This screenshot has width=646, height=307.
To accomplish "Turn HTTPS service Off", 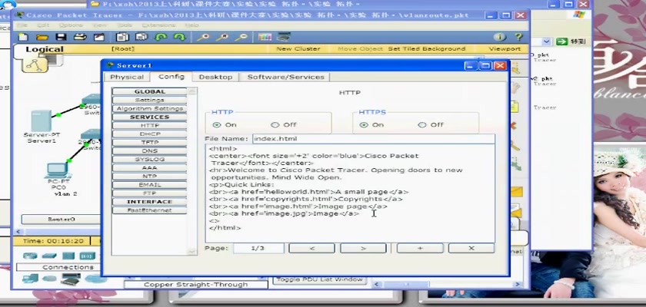I will point(422,125).
